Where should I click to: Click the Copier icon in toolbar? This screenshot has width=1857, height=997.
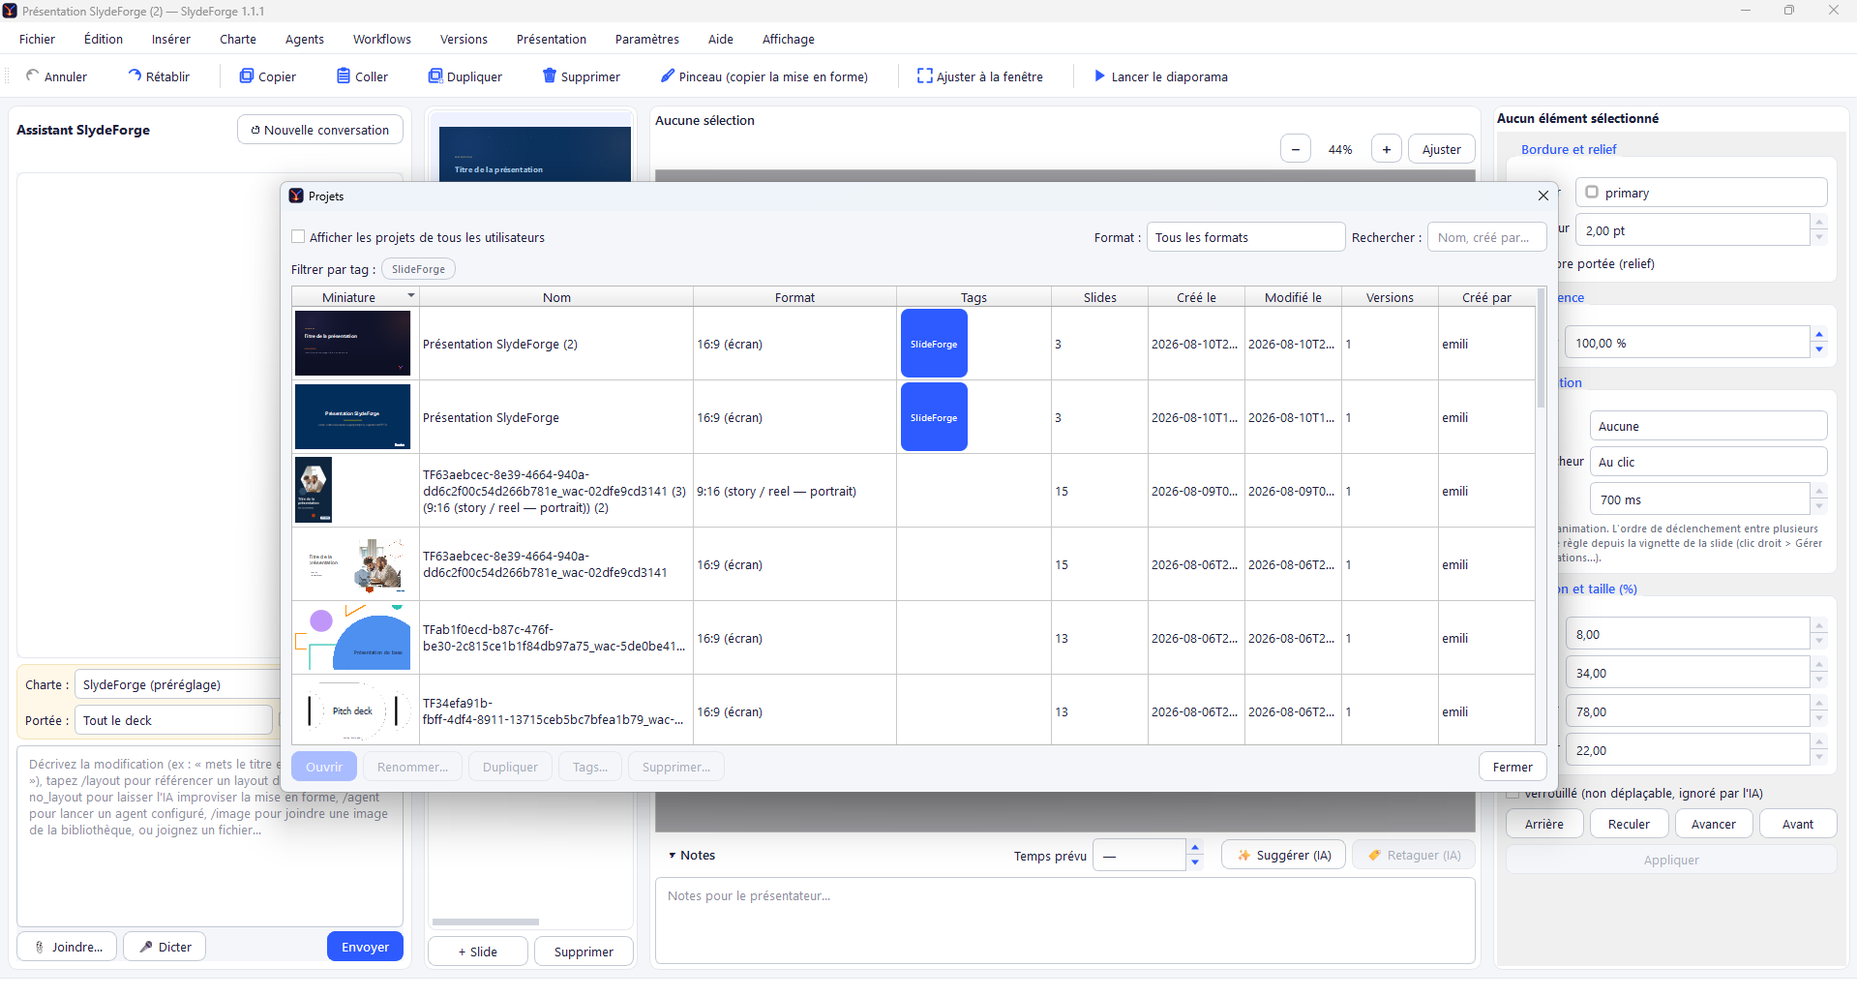(x=247, y=76)
